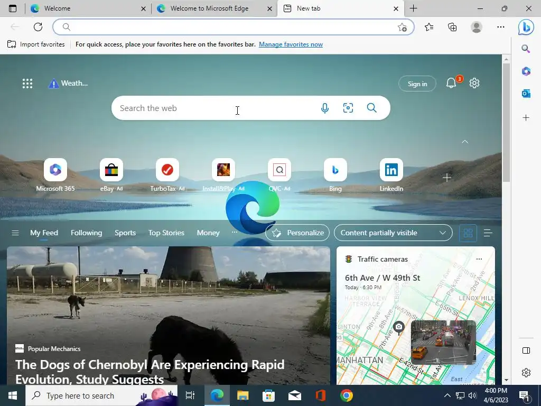Image resolution: width=541 pixels, height=406 pixels.
Task: Show hidden system tray icons
Action: click(447, 395)
